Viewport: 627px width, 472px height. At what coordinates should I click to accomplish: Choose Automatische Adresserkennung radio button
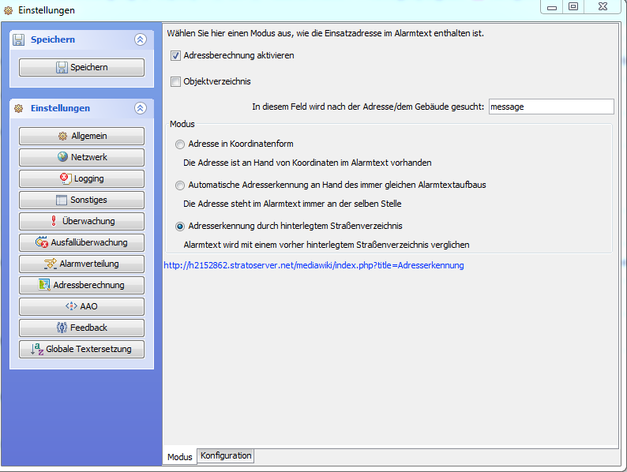click(181, 185)
